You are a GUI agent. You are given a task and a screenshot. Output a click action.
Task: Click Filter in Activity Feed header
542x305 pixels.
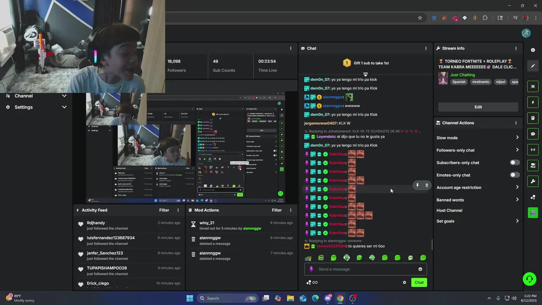[x=164, y=210]
